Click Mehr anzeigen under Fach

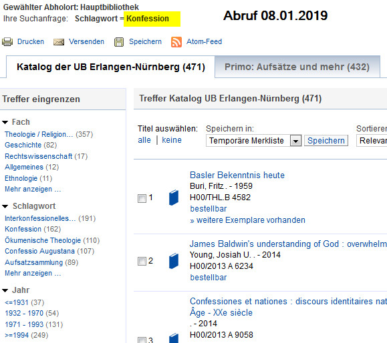point(33,189)
